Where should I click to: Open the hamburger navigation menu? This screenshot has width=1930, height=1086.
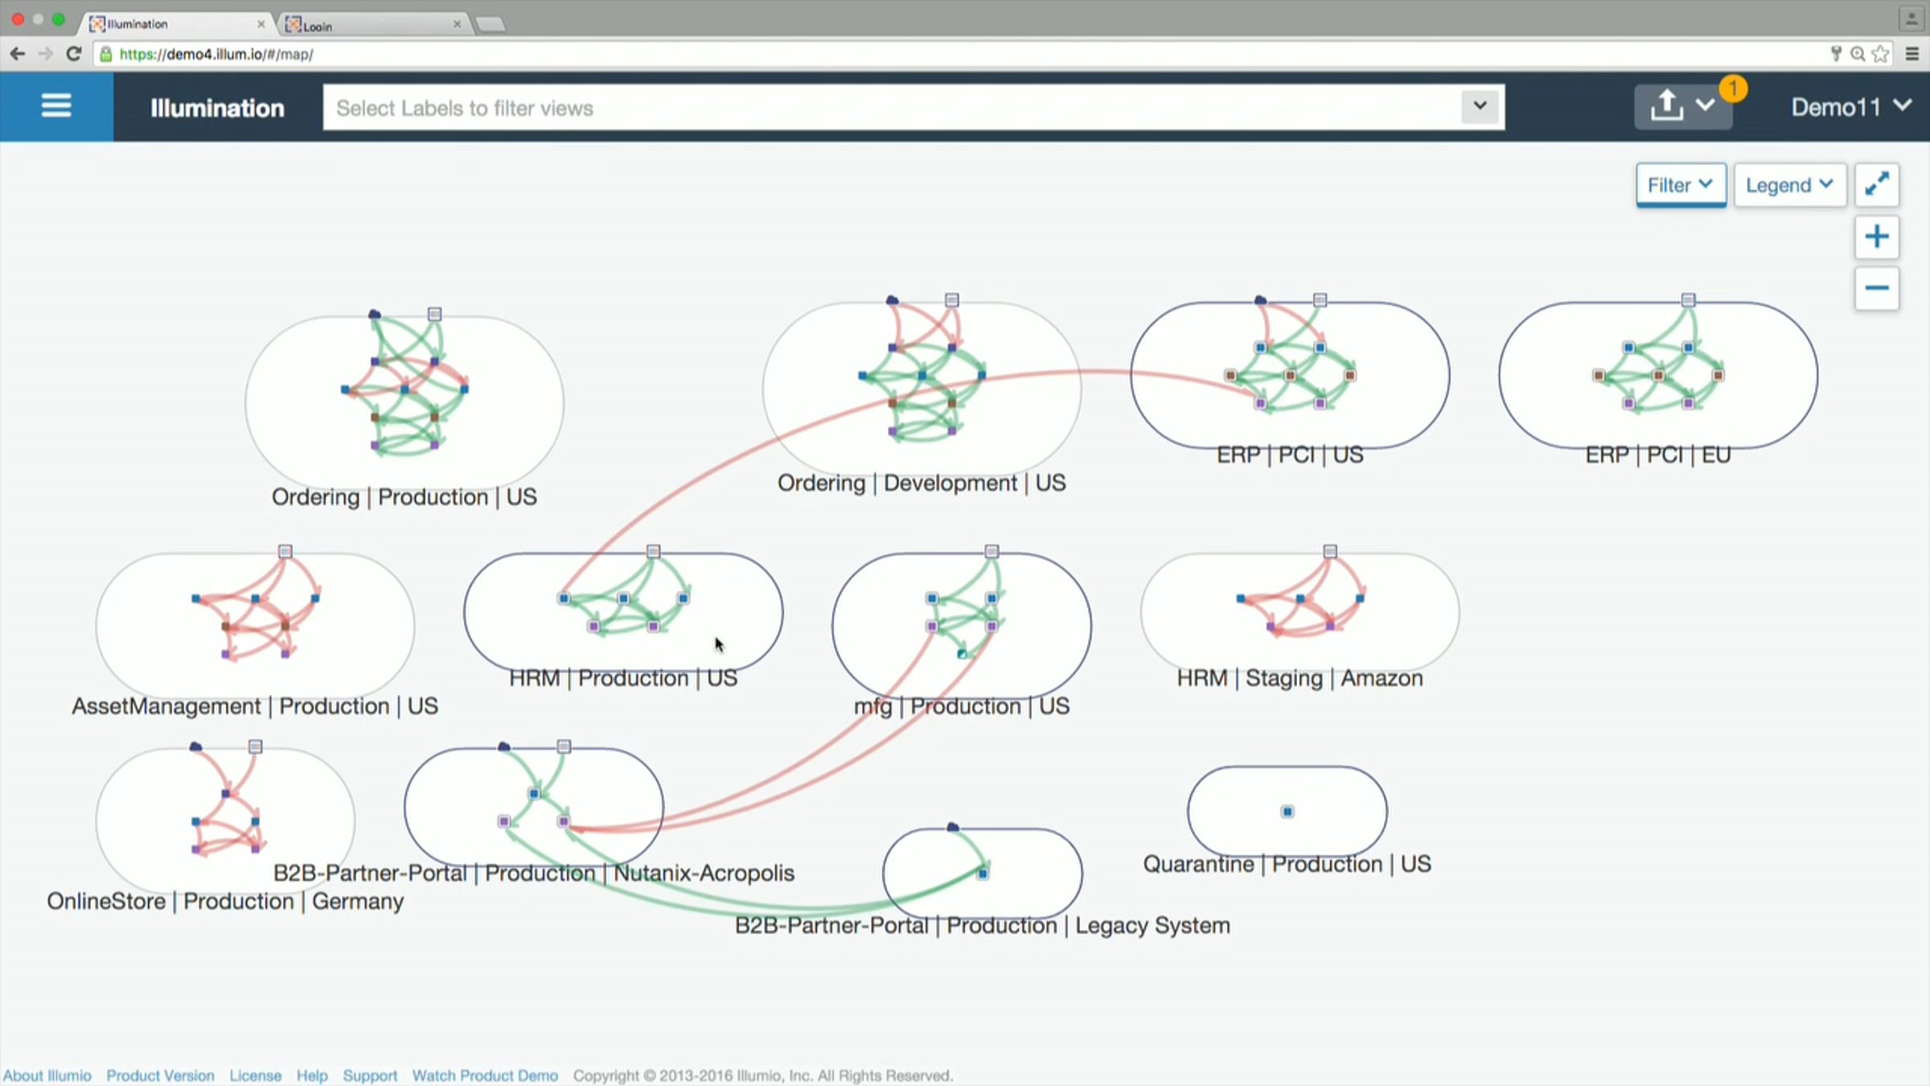pyautogui.click(x=56, y=106)
